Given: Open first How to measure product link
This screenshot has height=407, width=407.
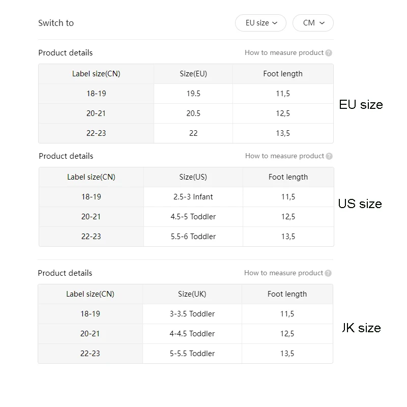Looking at the screenshot, I should click(284, 53).
